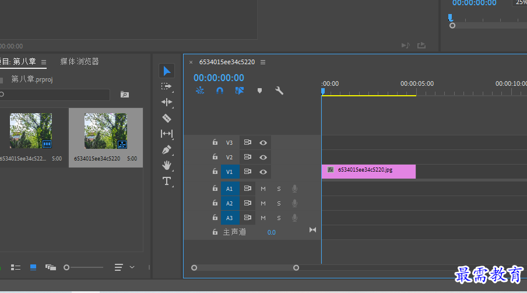This screenshot has height=293, width=527.
Task: Select the unselected 6534015ee34c522... image thumbnail
Action: pos(31,131)
